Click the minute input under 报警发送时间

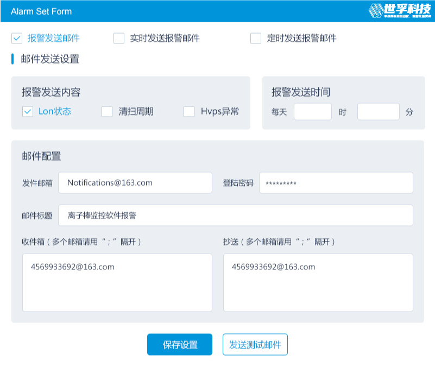(x=378, y=111)
